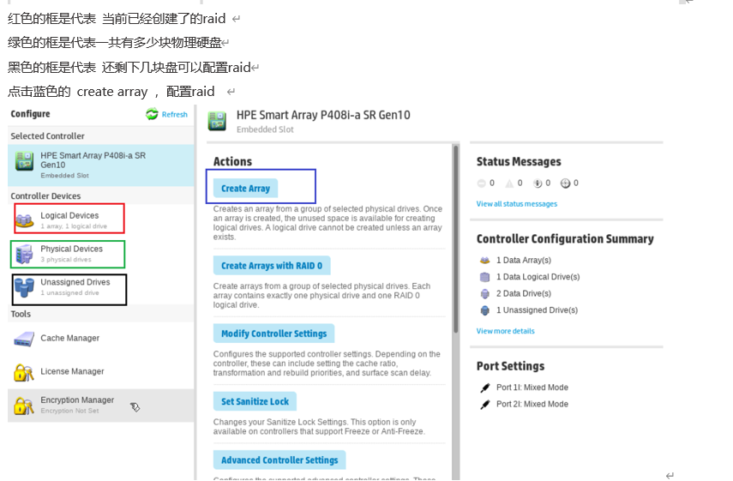The width and height of the screenshot is (733, 481).
Task: Click the tag icon beside Encryption Manager
Action: pos(135,407)
